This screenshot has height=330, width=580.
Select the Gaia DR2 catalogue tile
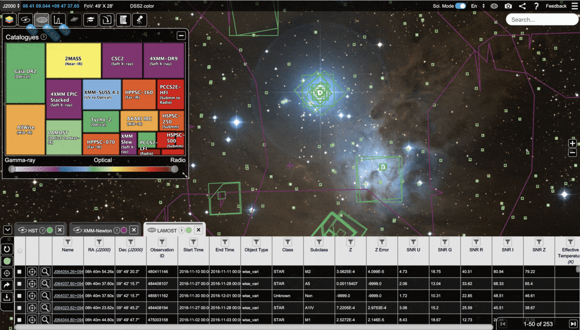[25, 73]
